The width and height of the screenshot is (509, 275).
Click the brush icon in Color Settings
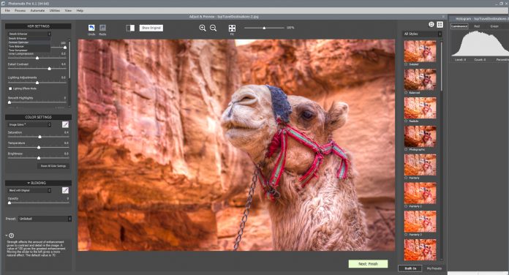tap(65, 124)
